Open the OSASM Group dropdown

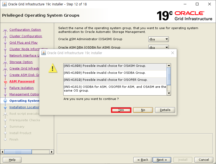click(x=158, y=39)
